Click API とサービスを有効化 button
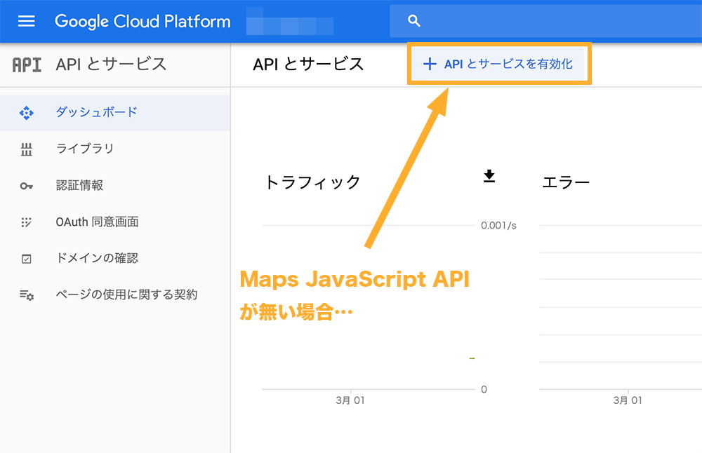Viewport: 702px width, 453px height. 498,64
